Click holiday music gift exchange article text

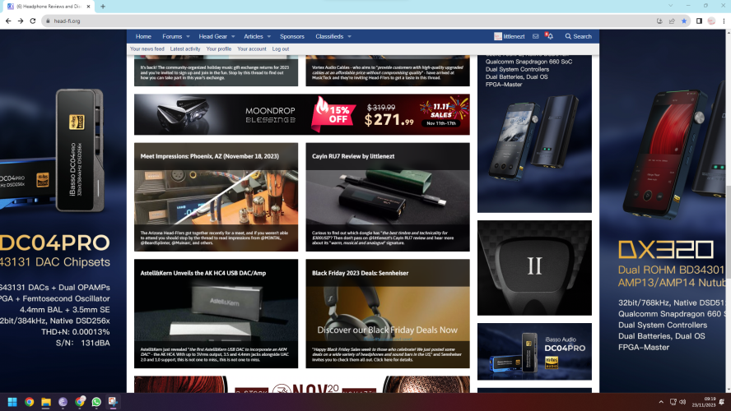coord(216,72)
